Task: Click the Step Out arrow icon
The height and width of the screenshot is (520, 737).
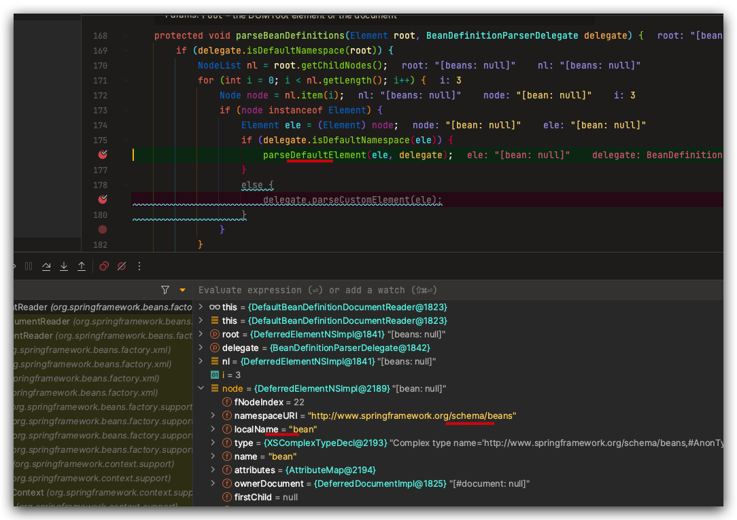Action: pos(82,267)
